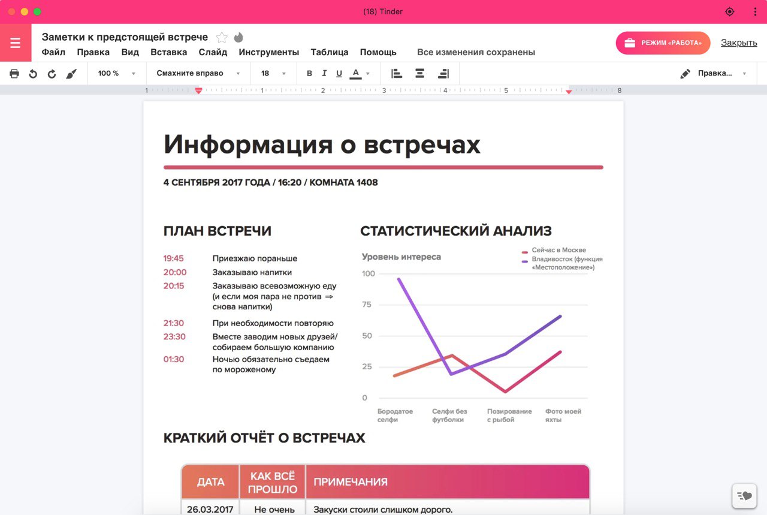This screenshot has width=767, height=515.
Task: Click the heading Информация о встречах
Action: pos(322,144)
